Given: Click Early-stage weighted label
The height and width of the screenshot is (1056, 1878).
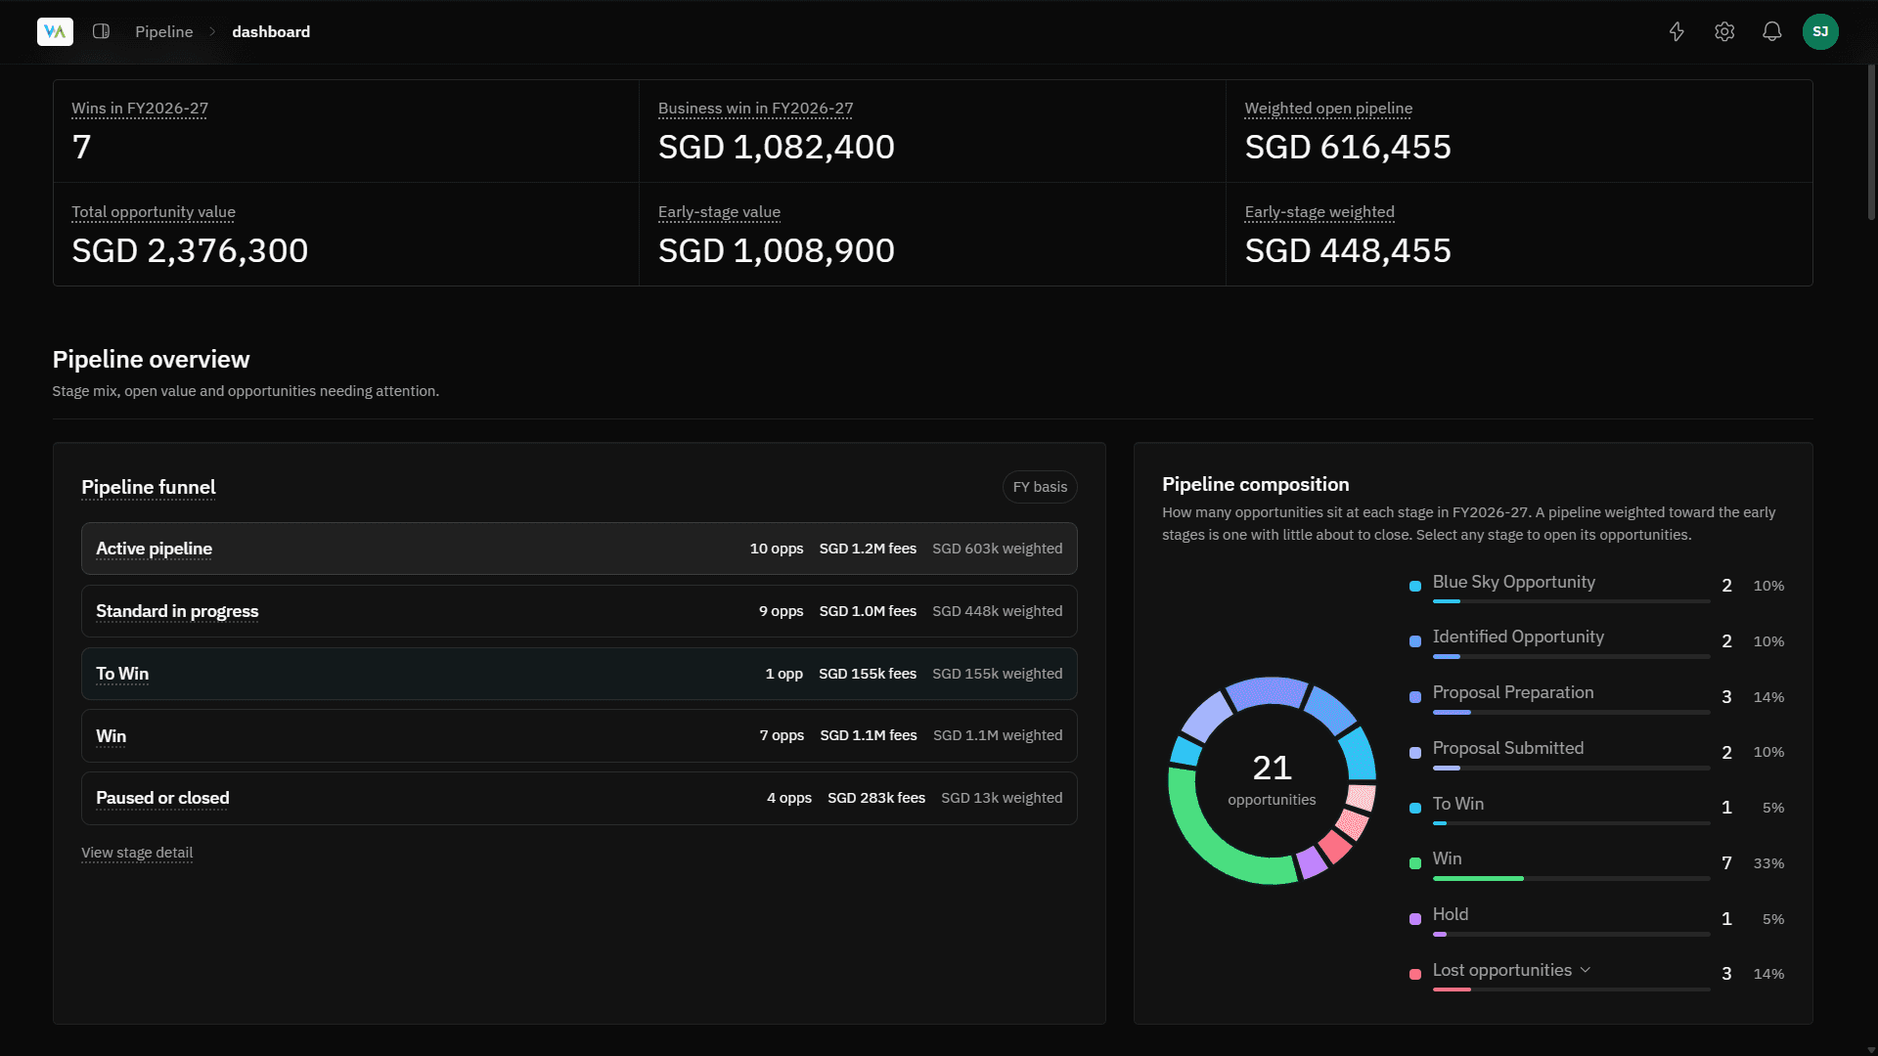Looking at the screenshot, I should click(1319, 212).
